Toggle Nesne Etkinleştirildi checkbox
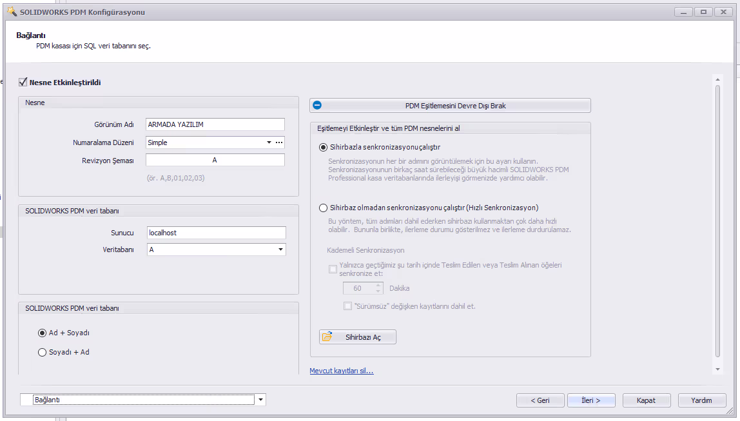The image size is (740, 421). coord(23,82)
